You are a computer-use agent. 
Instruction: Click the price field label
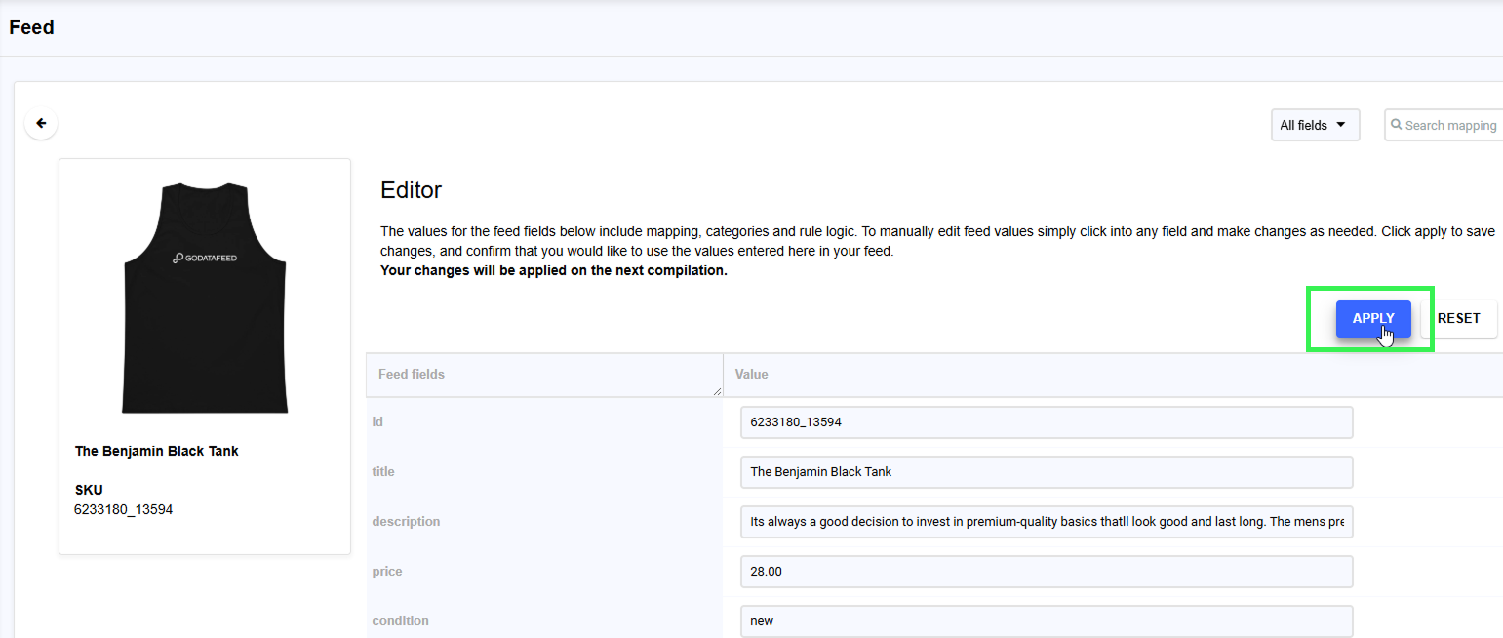pyautogui.click(x=387, y=572)
